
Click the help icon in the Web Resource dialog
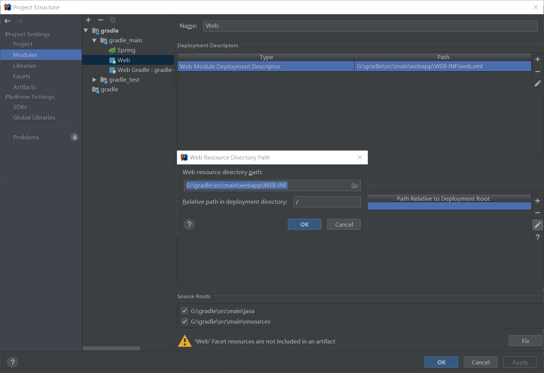[x=189, y=224]
